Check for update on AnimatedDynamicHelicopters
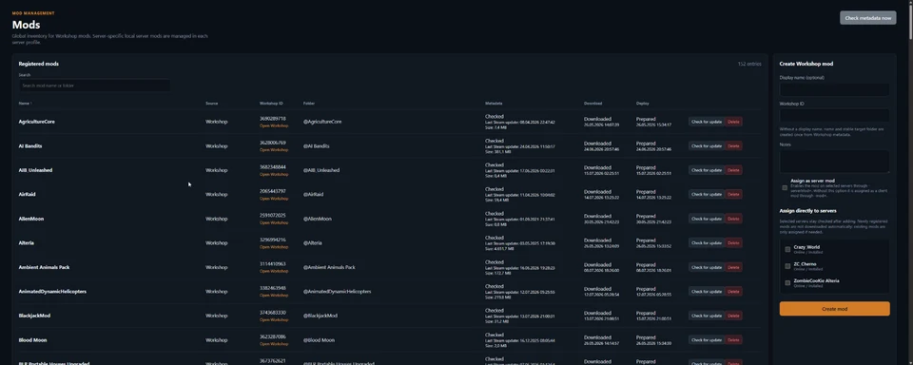This screenshot has width=913, height=365. pos(707,291)
